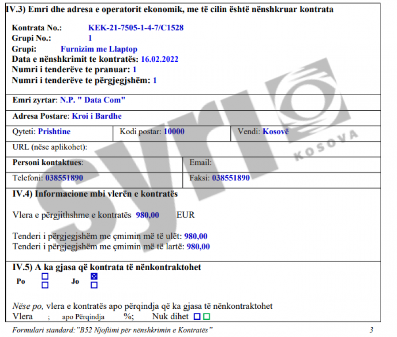Click the footer text 'Formulari standard: "B52 Njoftimi për nënshkrimin e Kontratës"'
This screenshot has width=397, height=337.
112,330
